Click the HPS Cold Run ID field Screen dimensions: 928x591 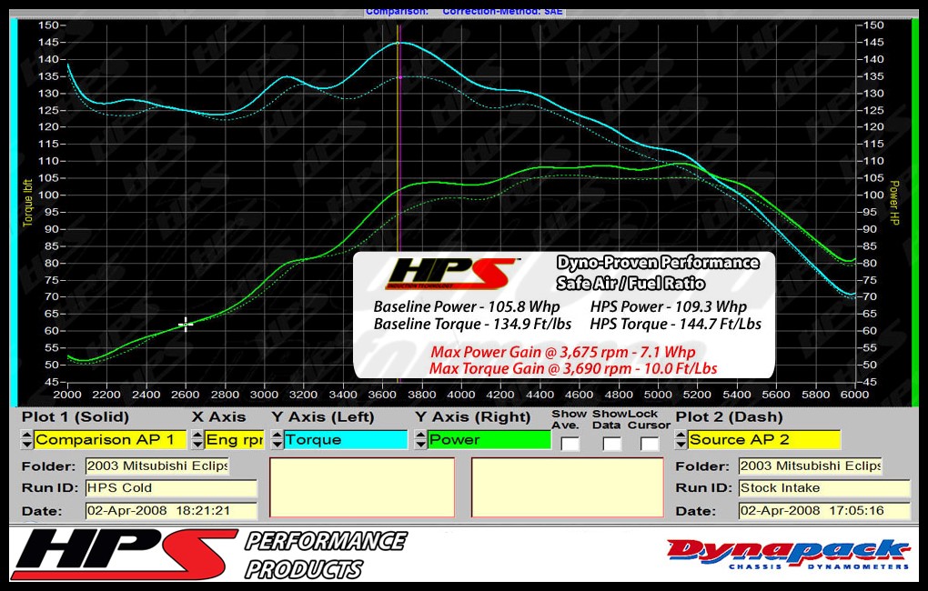coord(171,488)
